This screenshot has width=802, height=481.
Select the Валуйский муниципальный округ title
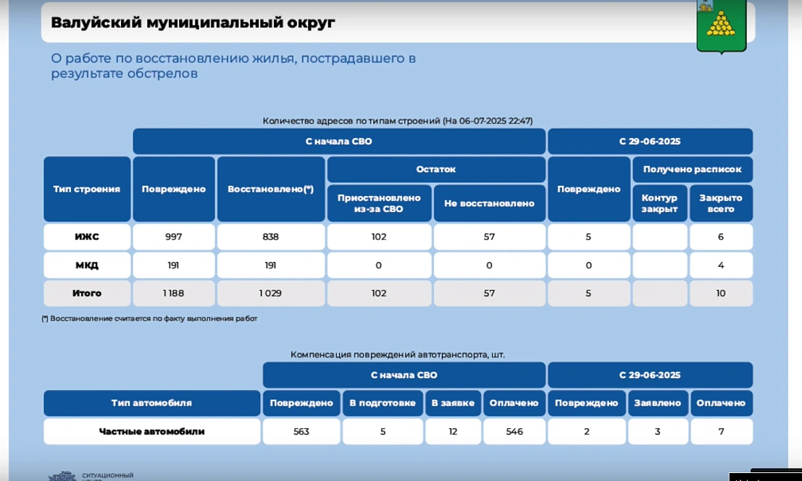point(193,22)
